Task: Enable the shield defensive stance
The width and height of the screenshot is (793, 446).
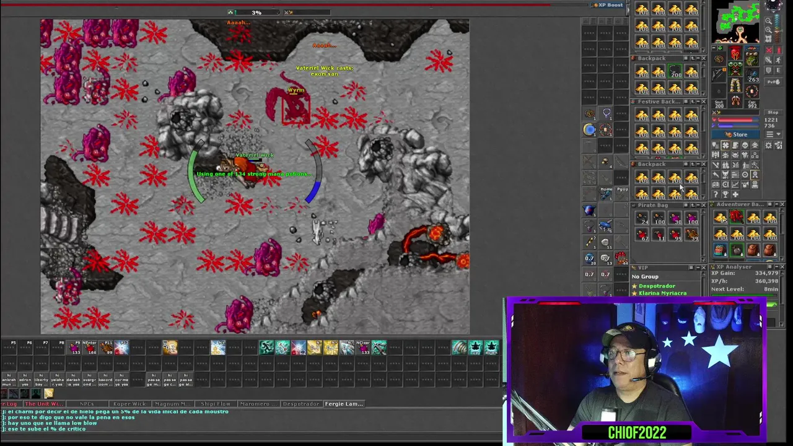Action: click(x=769, y=70)
